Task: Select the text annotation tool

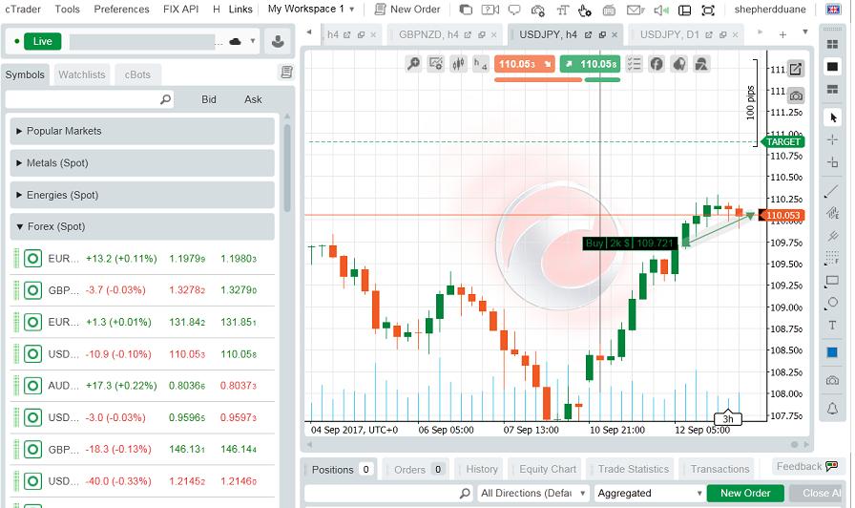Action: (833, 326)
